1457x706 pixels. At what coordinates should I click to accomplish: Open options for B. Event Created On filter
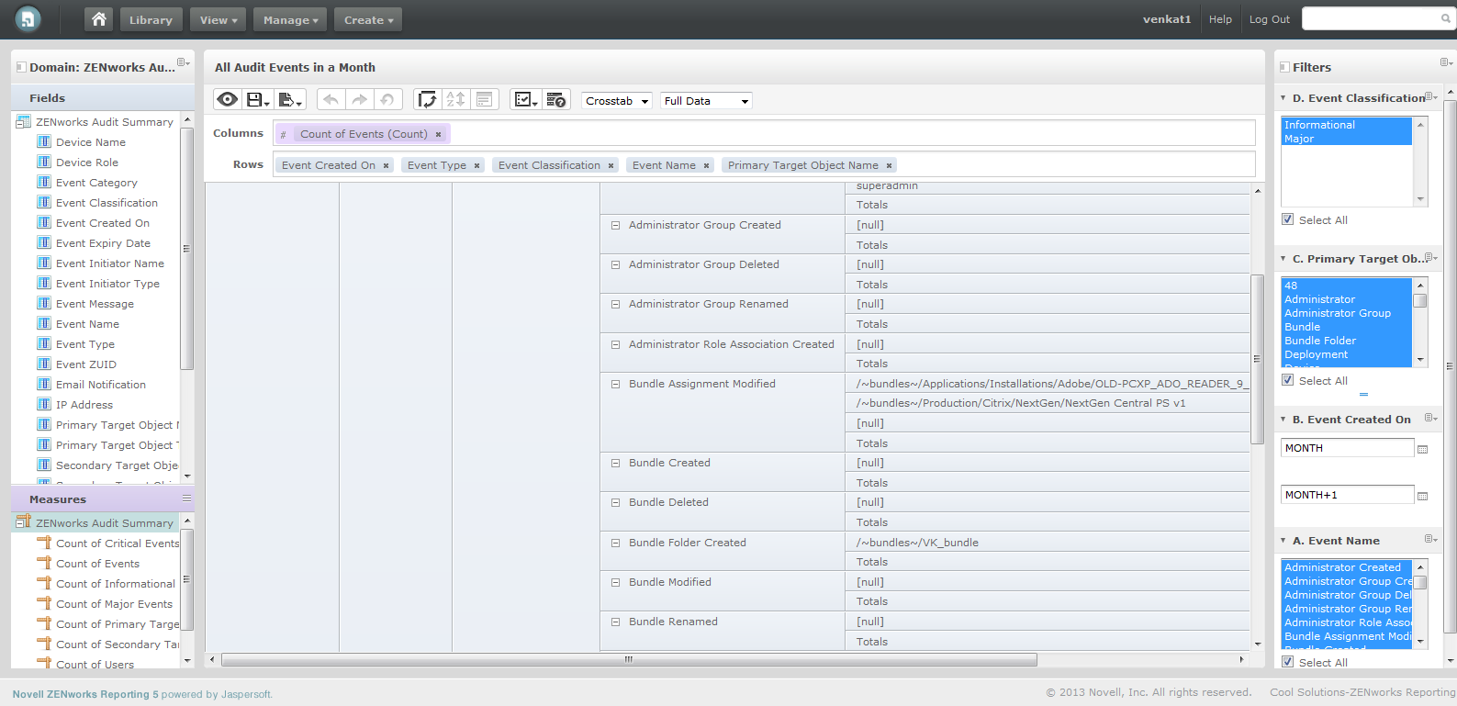(1430, 419)
